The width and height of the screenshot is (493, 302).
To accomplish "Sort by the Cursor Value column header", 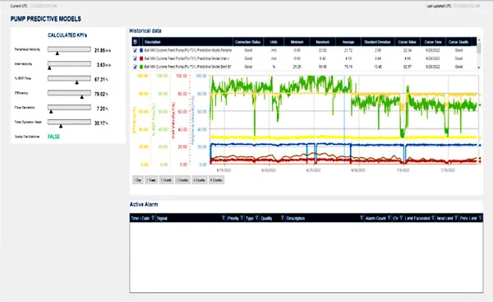I will (x=408, y=42).
